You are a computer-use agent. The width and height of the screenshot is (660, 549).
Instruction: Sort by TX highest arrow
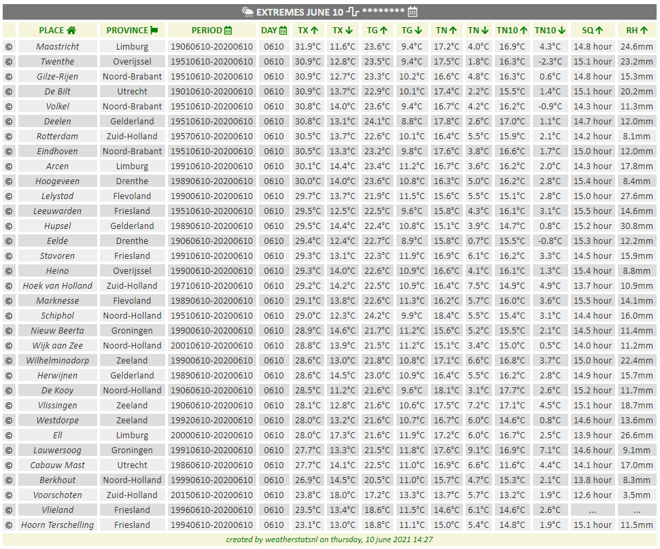pyautogui.click(x=314, y=31)
